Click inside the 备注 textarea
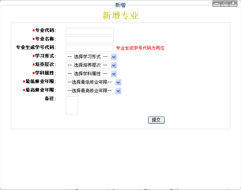Viewport: 241px width, 190px height. pos(72,105)
